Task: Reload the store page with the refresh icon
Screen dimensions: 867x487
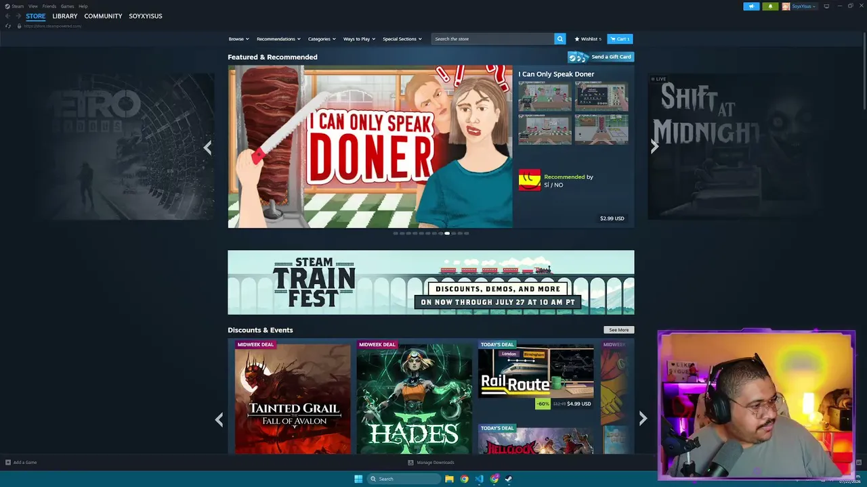Action: (x=8, y=26)
